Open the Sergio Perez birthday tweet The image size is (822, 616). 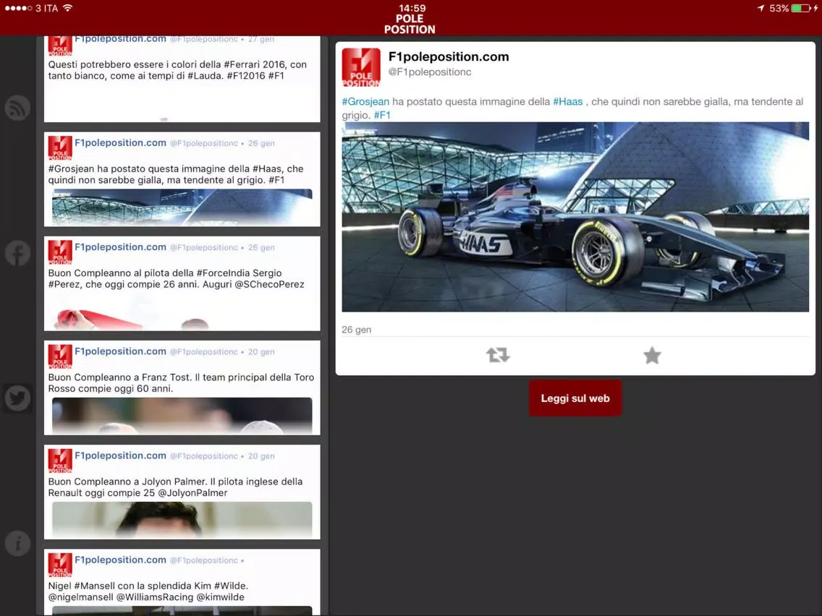point(182,283)
